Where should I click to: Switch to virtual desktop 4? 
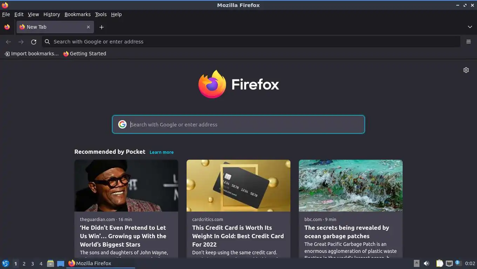point(41,264)
